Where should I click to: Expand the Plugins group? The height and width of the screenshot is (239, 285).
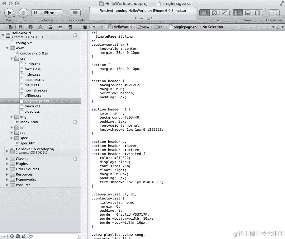click(7, 164)
